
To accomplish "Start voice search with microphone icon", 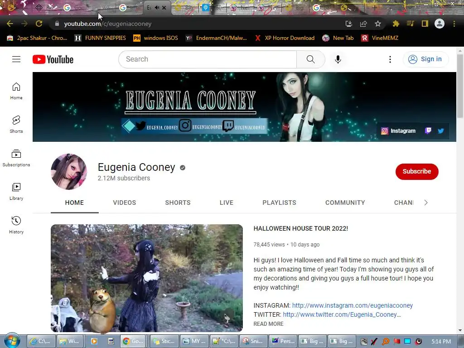I will 338,59.
